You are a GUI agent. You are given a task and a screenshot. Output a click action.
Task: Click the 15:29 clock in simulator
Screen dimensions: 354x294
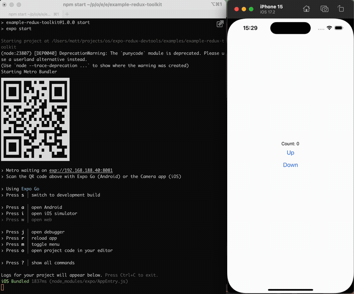click(x=250, y=28)
